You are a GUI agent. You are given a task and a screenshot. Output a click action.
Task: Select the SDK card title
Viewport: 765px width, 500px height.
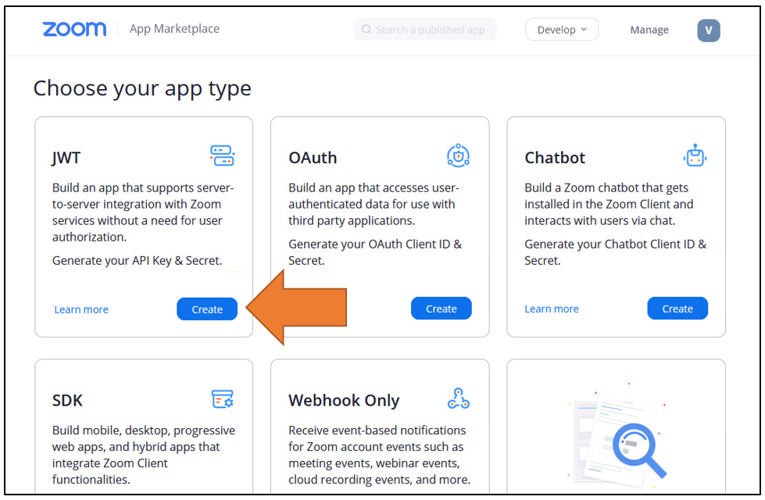pos(67,401)
